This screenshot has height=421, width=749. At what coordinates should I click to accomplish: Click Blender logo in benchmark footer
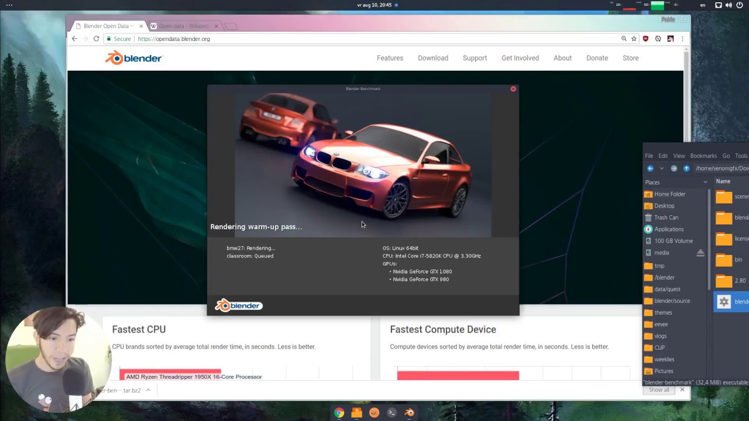click(239, 305)
